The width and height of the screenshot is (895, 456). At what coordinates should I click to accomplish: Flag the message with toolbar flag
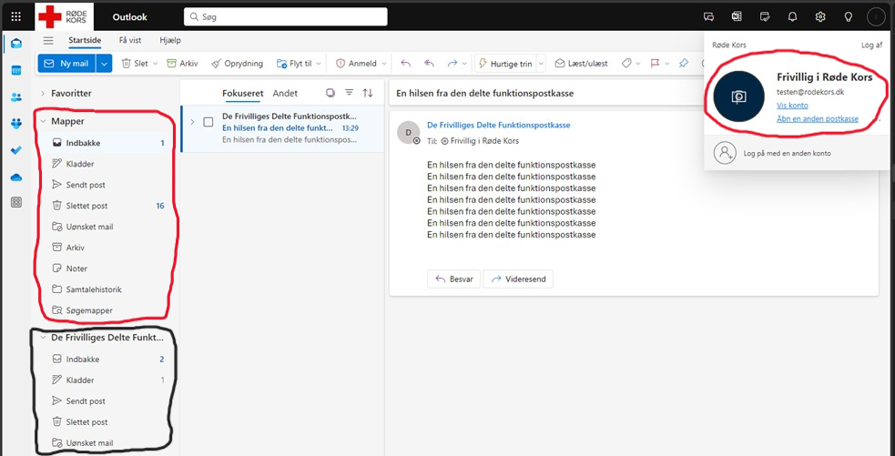click(656, 64)
